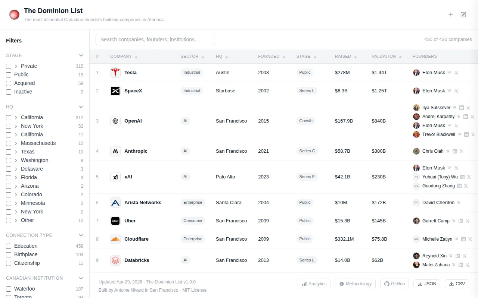The image size is (478, 298).
Task: Click the edit pencil icon in header
Action: tap(463, 15)
